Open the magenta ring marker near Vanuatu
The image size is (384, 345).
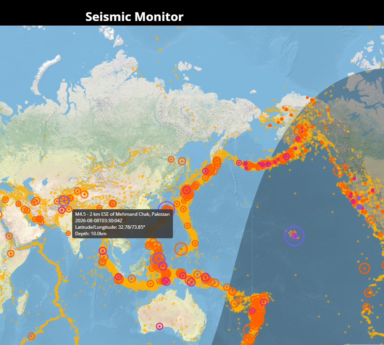(x=252, y=311)
